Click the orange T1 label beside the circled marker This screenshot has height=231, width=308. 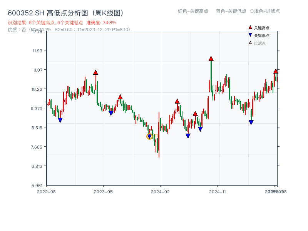(156, 136)
